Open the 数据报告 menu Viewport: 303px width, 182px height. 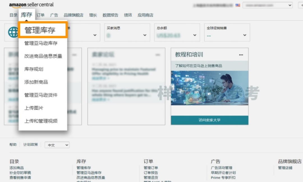click(x=111, y=15)
